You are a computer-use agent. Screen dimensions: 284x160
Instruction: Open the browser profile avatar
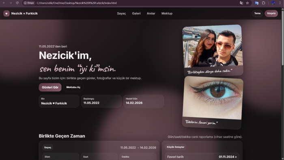(273, 3)
